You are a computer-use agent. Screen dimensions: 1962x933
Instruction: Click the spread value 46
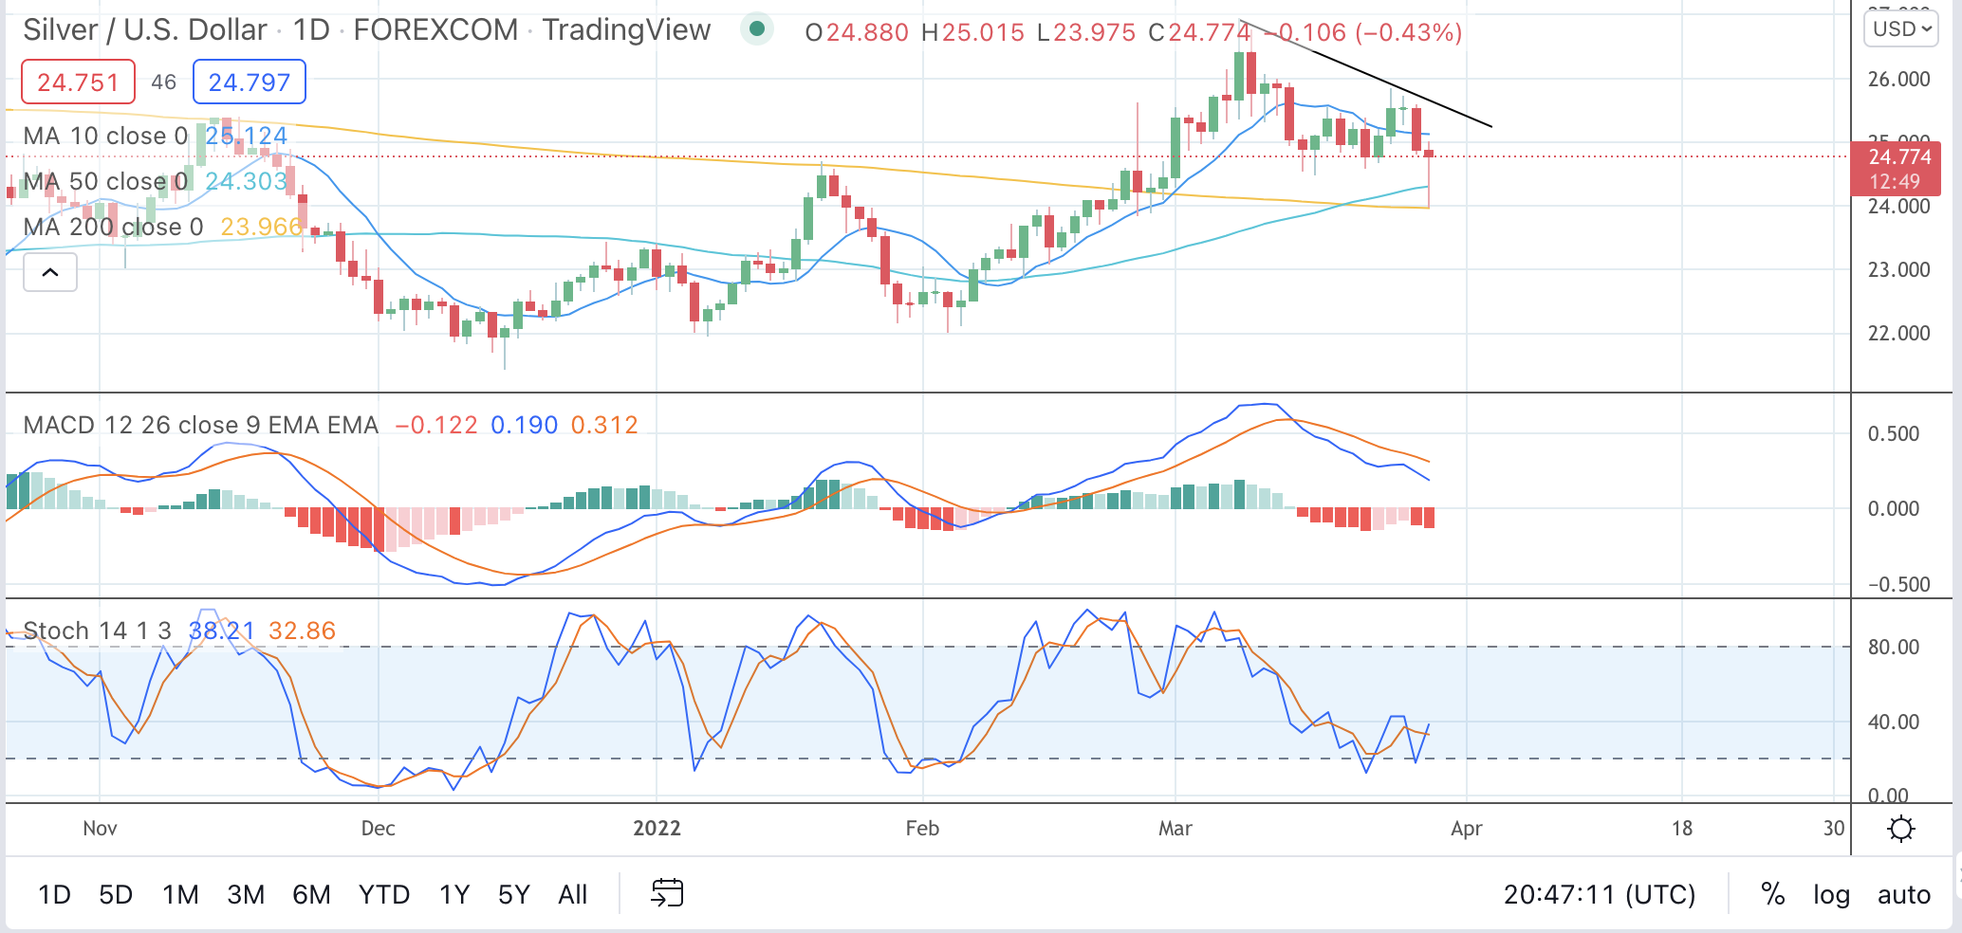coord(164,82)
